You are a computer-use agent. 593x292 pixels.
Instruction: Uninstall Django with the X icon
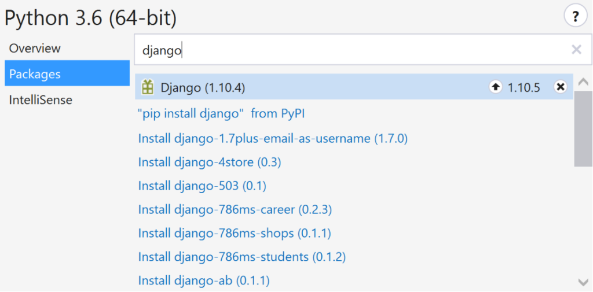coord(560,87)
